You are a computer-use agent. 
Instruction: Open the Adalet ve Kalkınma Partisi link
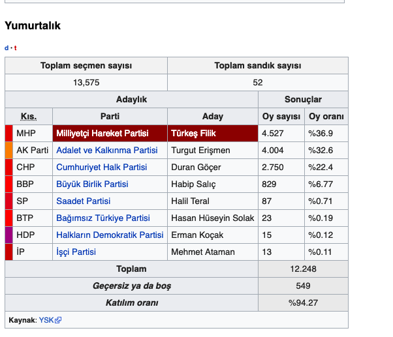107,150
